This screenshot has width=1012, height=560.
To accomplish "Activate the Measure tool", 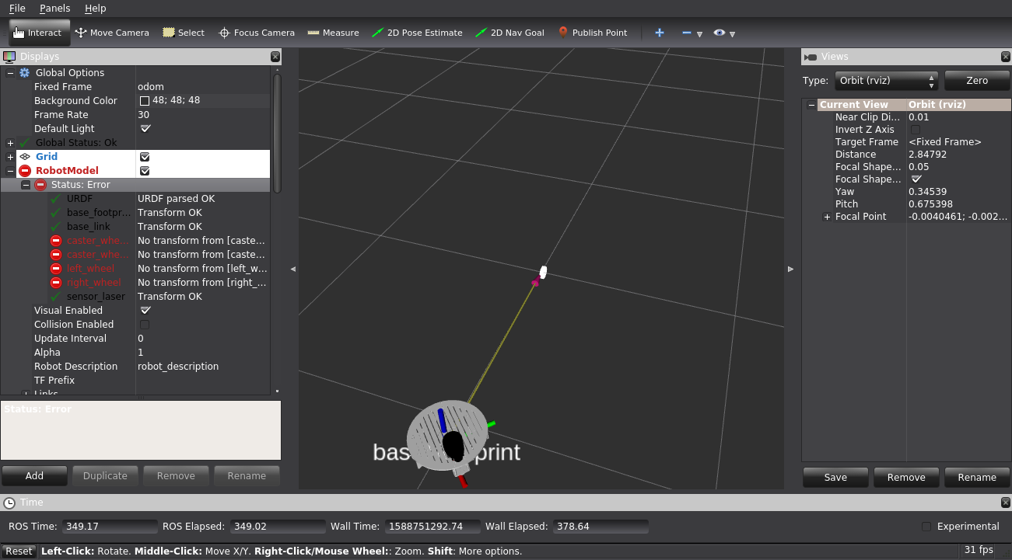I will 333,33.
